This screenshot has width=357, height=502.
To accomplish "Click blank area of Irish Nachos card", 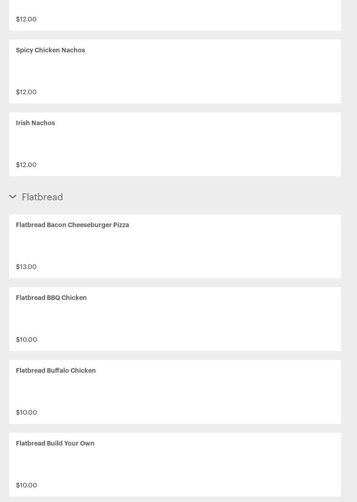I will 192,144.
